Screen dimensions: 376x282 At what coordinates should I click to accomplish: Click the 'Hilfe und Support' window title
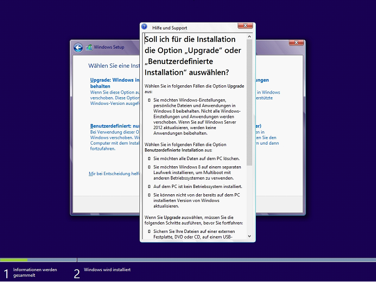click(169, 28)
